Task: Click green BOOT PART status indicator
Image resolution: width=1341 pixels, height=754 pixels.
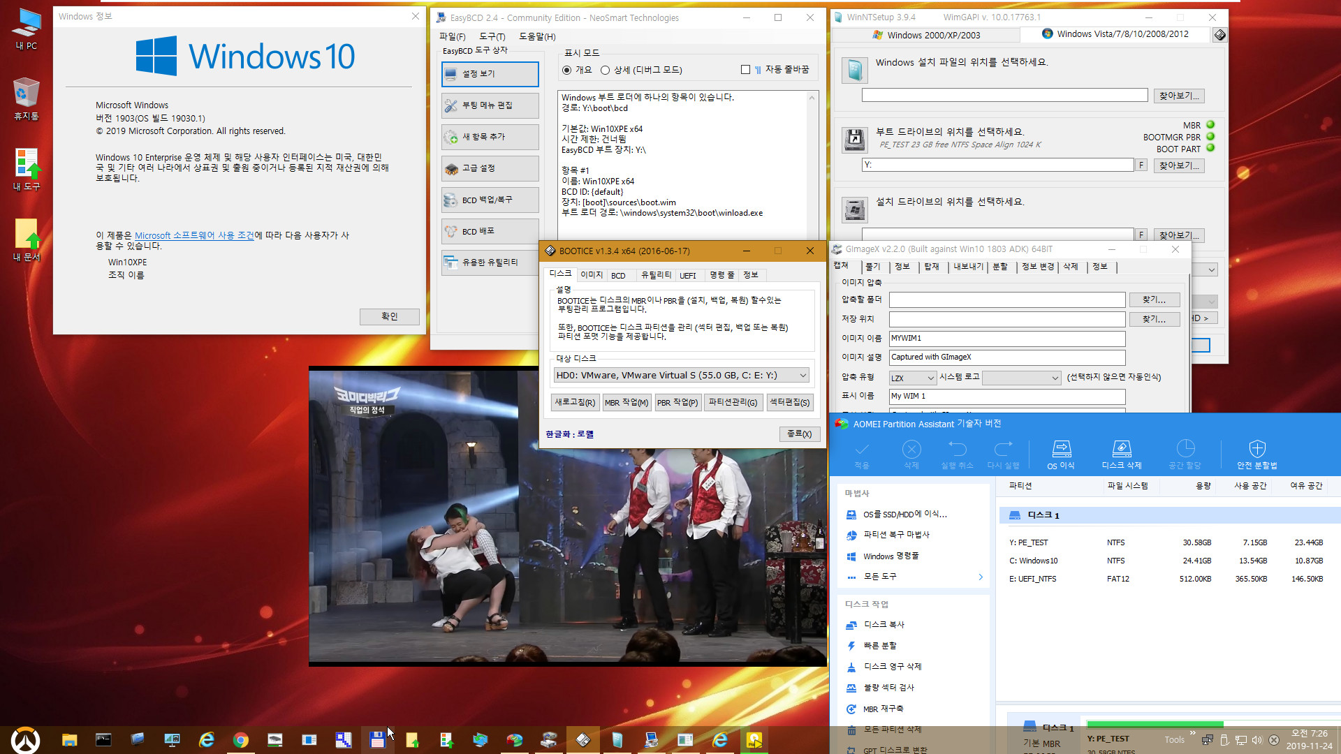Action: point(1210,149)
